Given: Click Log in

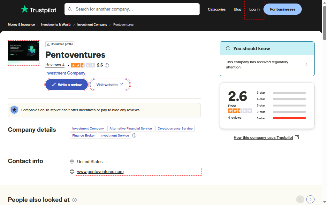Looking at the screenshot, I should coord(255,9).
